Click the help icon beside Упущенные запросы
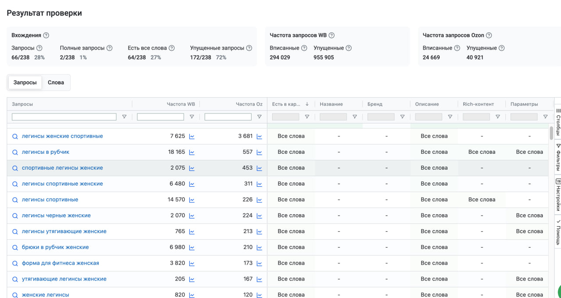This screenshot has height=298, width=561. (x=249, y=48)
